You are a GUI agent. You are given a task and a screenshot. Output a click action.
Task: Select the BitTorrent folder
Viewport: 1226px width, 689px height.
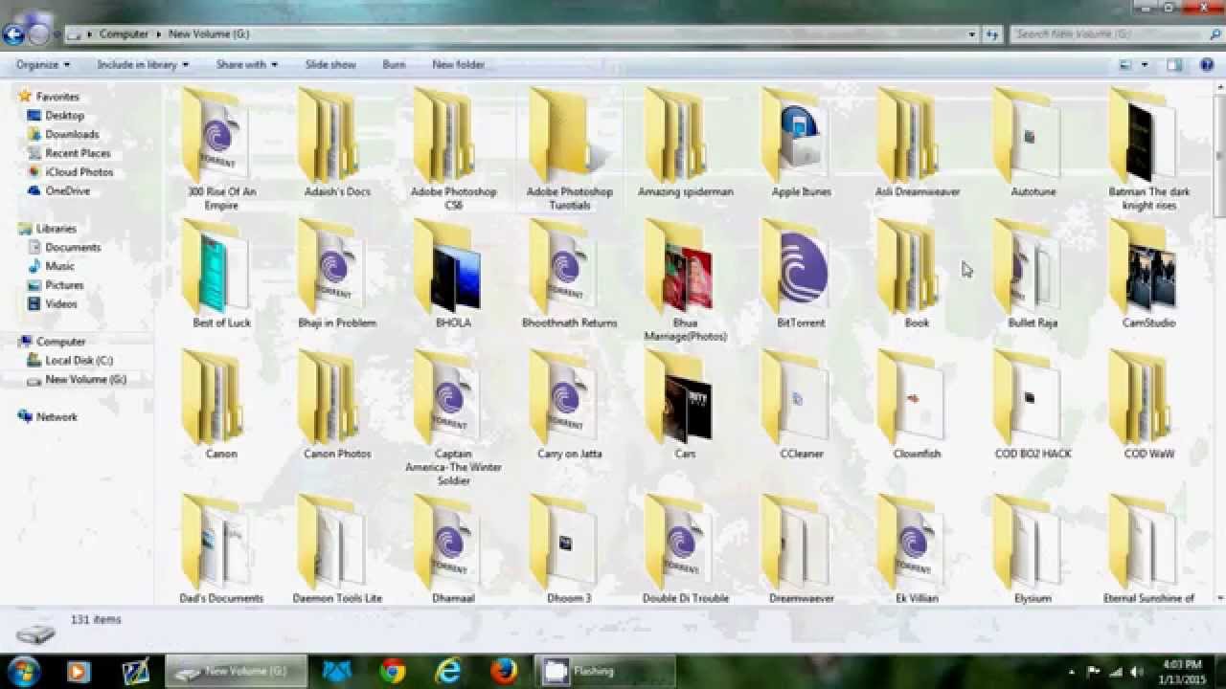click(801, 275)
